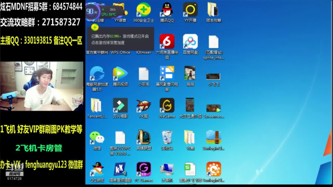Click the 点击游戏球深度加速 popup message

(108, 43)
